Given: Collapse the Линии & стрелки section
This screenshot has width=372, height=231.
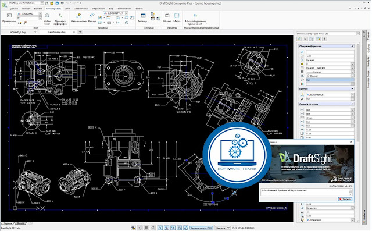Looking at the screenshot, I should point(352,104).
